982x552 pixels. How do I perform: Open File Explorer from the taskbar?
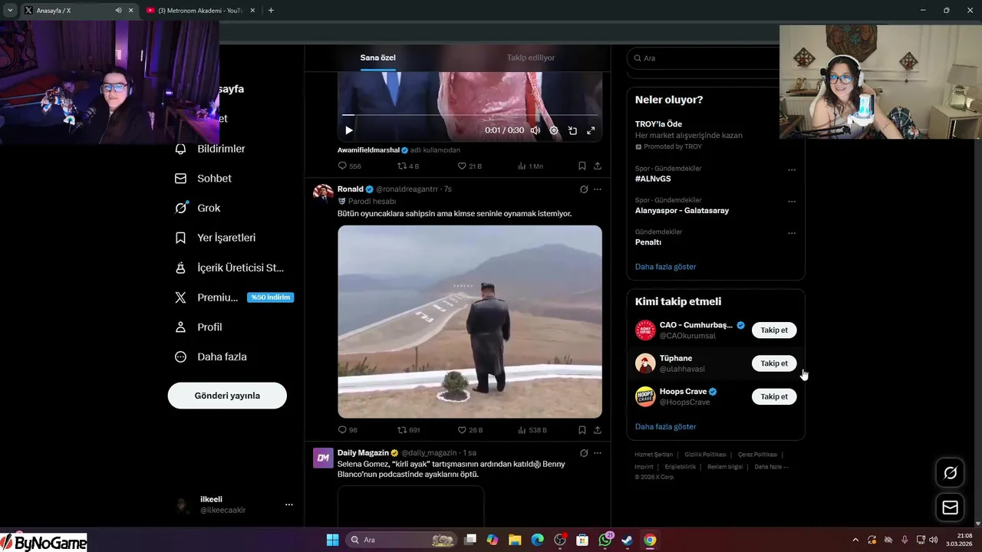tap(515, 540)
